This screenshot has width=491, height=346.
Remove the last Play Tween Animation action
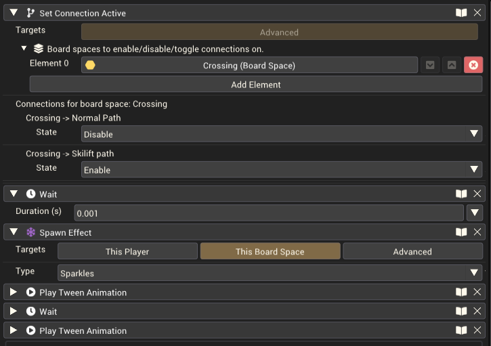pyautogui.click(x=477, y=330)
